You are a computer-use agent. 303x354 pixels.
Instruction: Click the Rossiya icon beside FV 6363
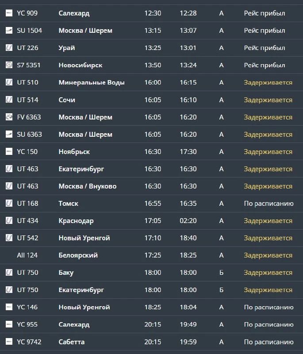pos(9,117)
